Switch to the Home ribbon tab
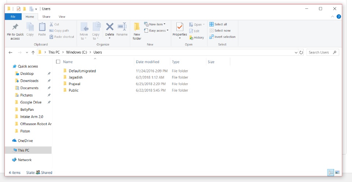Screen dimensions: 352x182 tap(30, 17)
